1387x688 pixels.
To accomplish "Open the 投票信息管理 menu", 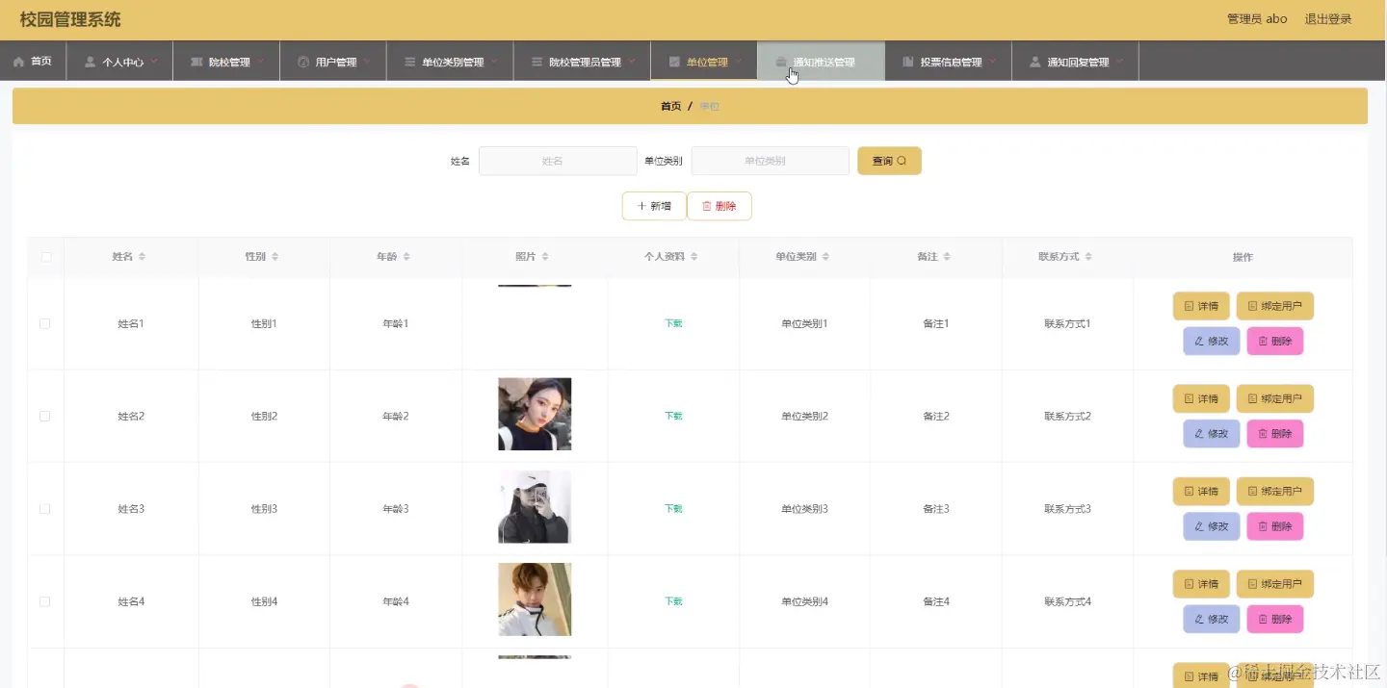I will pos(948,62).
